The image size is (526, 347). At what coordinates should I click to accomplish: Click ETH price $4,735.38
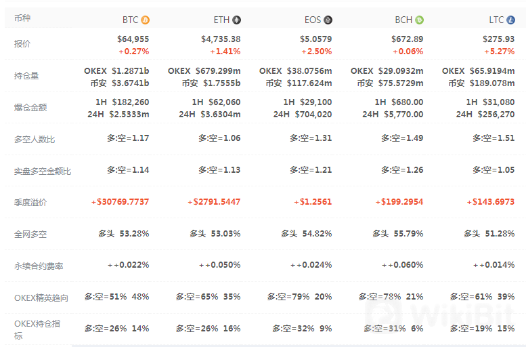click(221, 39)
